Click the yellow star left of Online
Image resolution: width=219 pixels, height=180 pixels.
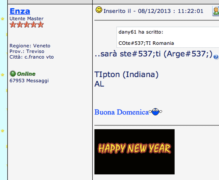pos(3,75)
